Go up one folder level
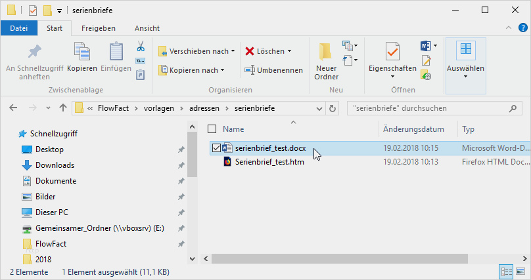Viewport: 531px width, 280px height. click(63, 108)
